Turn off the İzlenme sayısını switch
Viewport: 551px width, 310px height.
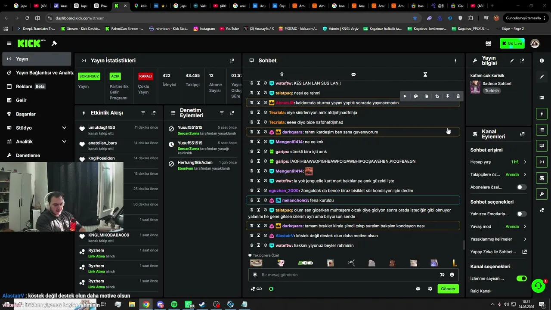tap(521, 279)
